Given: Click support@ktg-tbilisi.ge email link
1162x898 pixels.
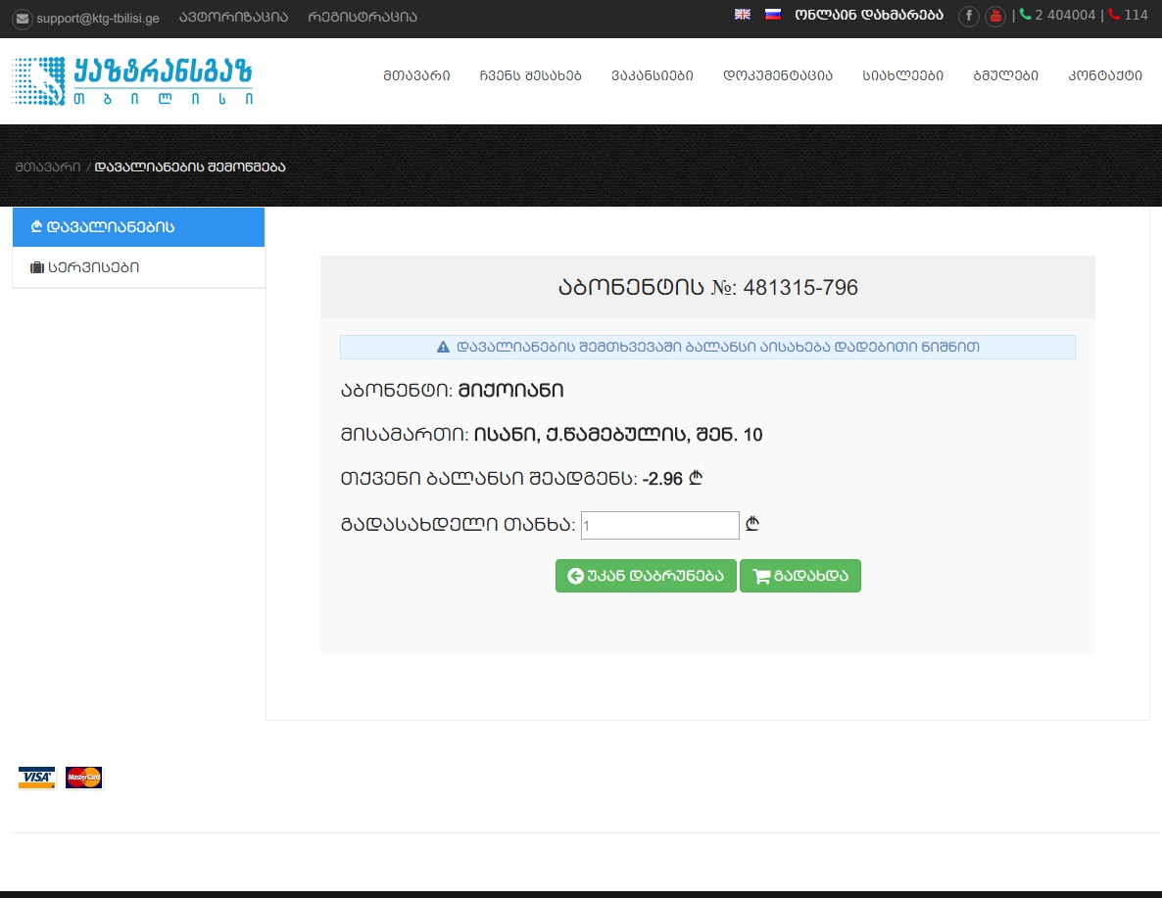Looking at the screenshot, I should pyautogui.click(x=98, y=19).
